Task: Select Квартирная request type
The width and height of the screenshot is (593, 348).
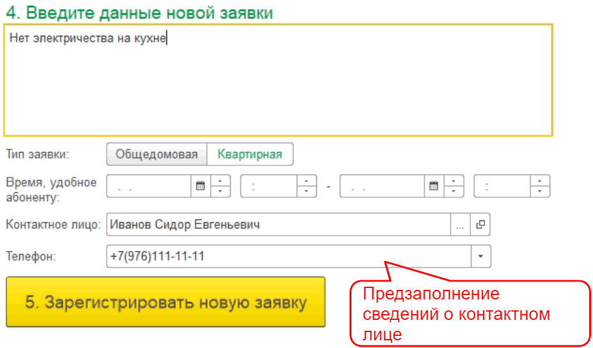Action: click(x=250, y=154)
